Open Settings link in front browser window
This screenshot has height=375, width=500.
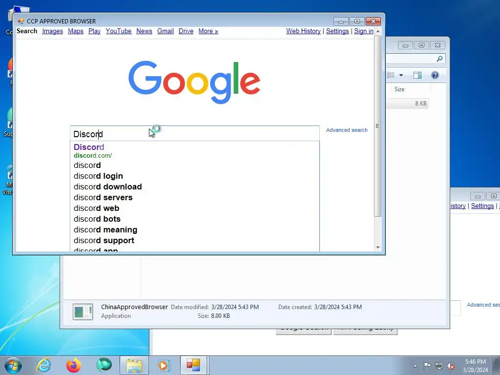(337, 31)
